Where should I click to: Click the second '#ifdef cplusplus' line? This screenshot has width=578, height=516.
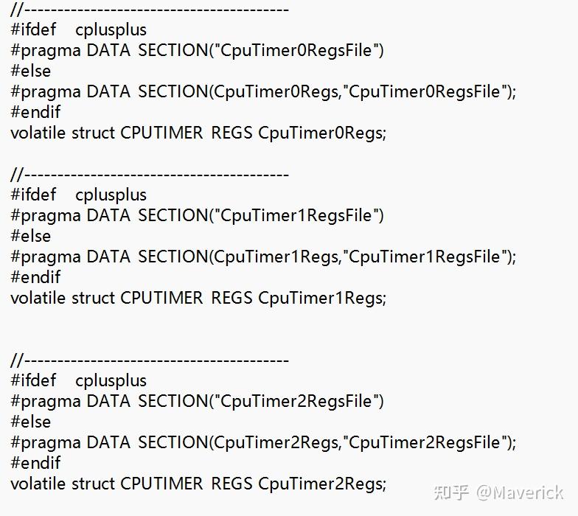(x=78, y=195)
